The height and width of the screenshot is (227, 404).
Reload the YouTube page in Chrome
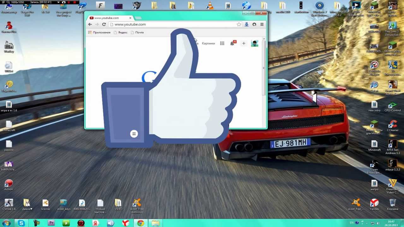point(104,24)
